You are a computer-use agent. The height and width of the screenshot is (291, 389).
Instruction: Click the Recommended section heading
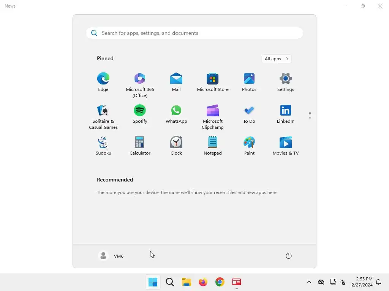115,180
